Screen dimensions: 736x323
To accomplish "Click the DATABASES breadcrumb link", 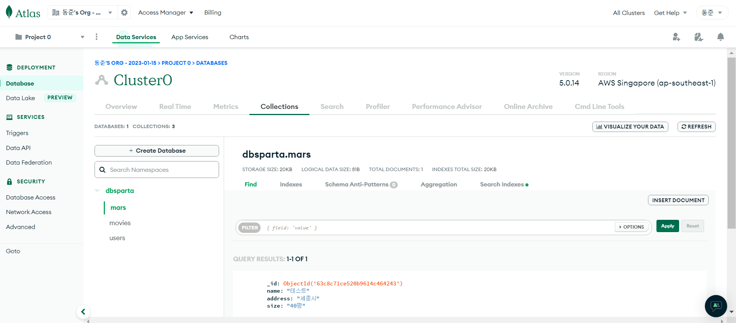I will point(212,63).
